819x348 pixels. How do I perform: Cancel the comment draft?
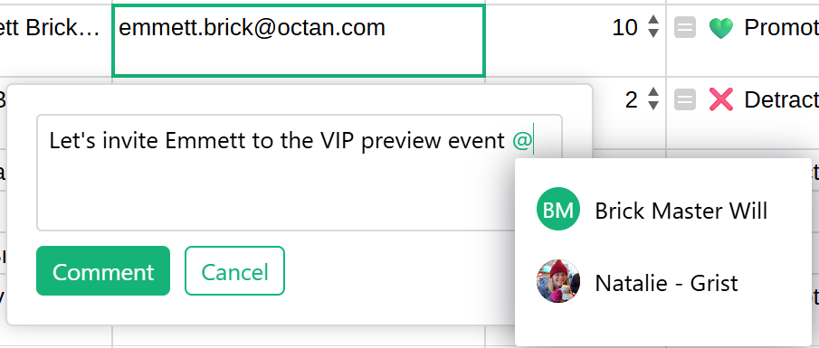click(x=234, y=271)
